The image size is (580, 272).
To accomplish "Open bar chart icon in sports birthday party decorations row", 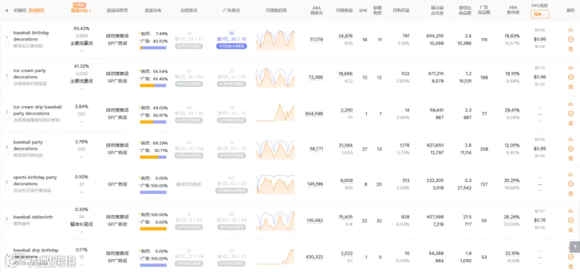I will (570, 174).
